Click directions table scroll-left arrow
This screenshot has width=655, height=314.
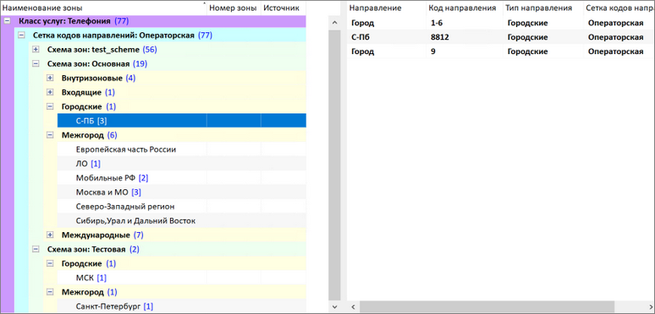[x=353, y=307]
